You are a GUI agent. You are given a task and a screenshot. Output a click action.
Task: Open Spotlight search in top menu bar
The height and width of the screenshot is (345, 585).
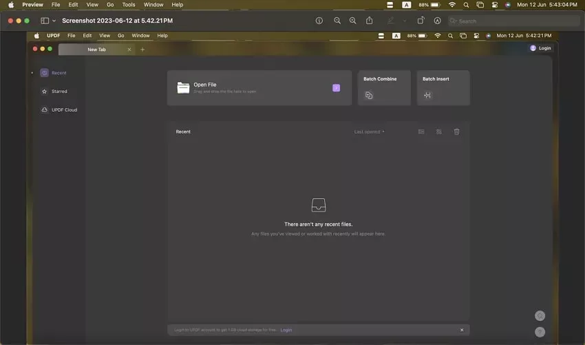(x=466, y=5)
